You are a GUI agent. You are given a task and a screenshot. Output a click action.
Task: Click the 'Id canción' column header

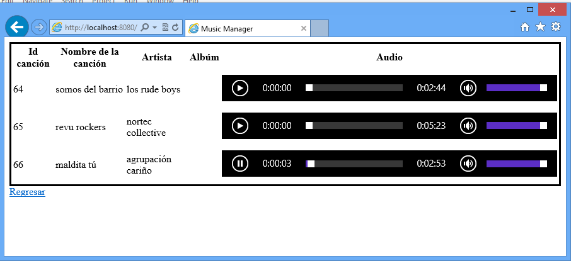[x=33, y=57]
